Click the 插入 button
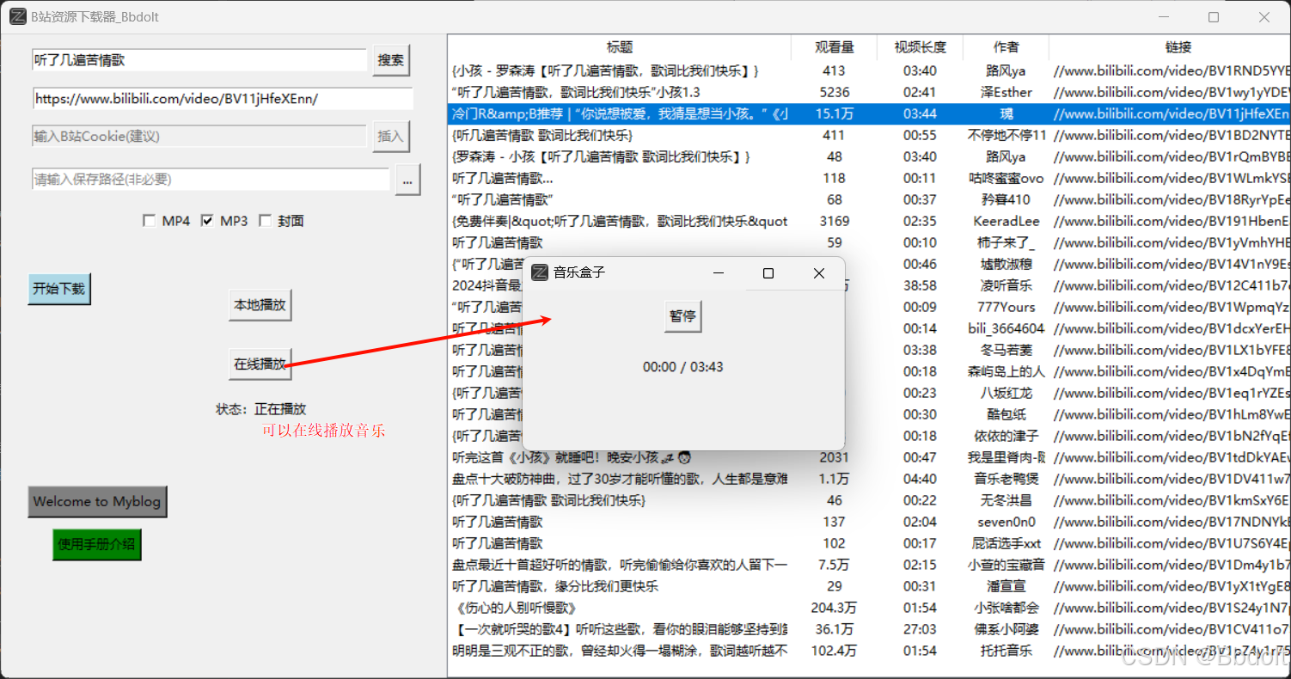Image resolution: width=1291 pixels, height=679 pixels. pos(391,136)
